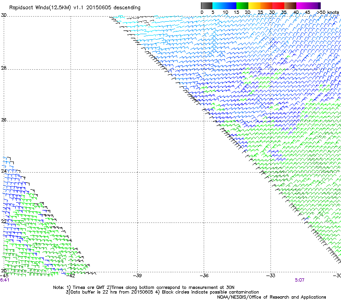Viewport: 341px width, 300px height.
Task: Click the latitude label '24' on the left axis
Action: click(4, 171)
